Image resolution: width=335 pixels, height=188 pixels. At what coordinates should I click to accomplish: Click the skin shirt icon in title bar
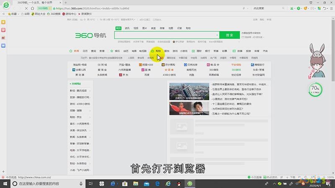coord(311,3)
